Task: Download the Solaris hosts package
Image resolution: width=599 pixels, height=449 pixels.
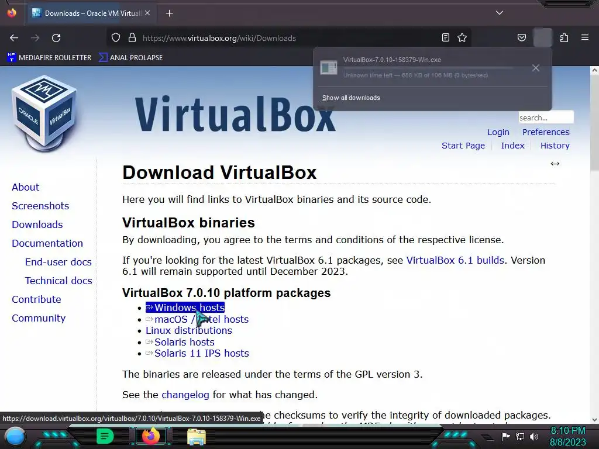Action: 180,342
